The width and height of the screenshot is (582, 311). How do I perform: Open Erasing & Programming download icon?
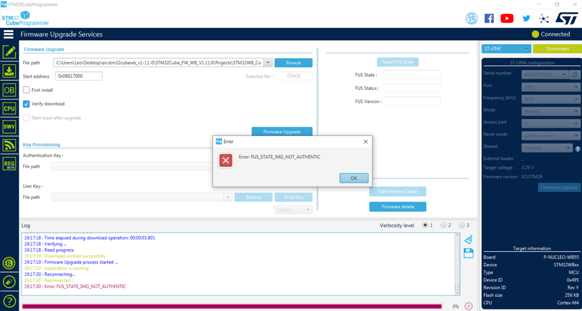9,71
